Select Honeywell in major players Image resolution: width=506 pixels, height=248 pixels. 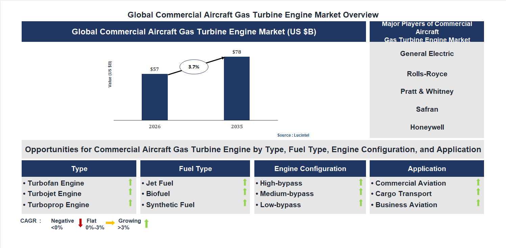point(427,127)
